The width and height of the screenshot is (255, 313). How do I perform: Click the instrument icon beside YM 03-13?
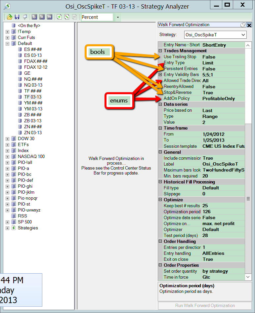tap(20, 109)
